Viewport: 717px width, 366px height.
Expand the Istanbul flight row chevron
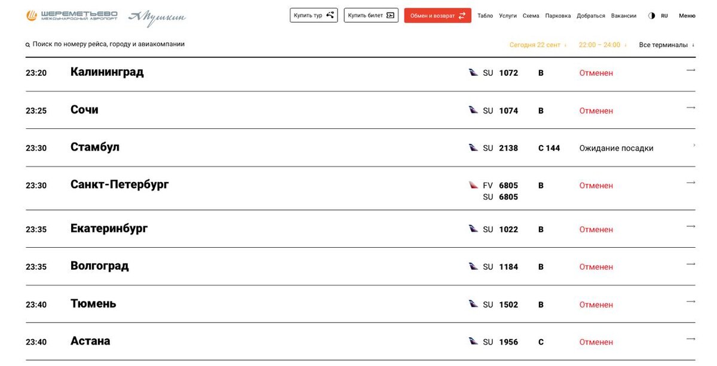(x=694, y=145)
